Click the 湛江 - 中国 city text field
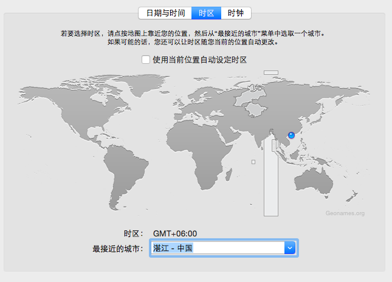Image resolution: width=392 pixels, height=282 pixels. [x=217, y=248]
